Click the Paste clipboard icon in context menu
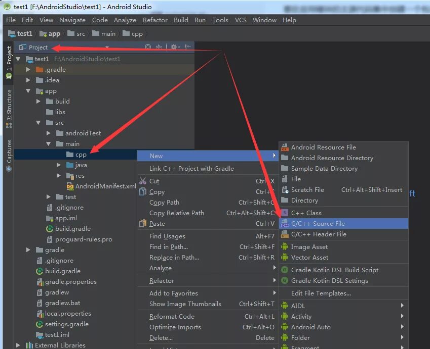The height and width of the screenshot is (349, 430). tap(143, 223)
